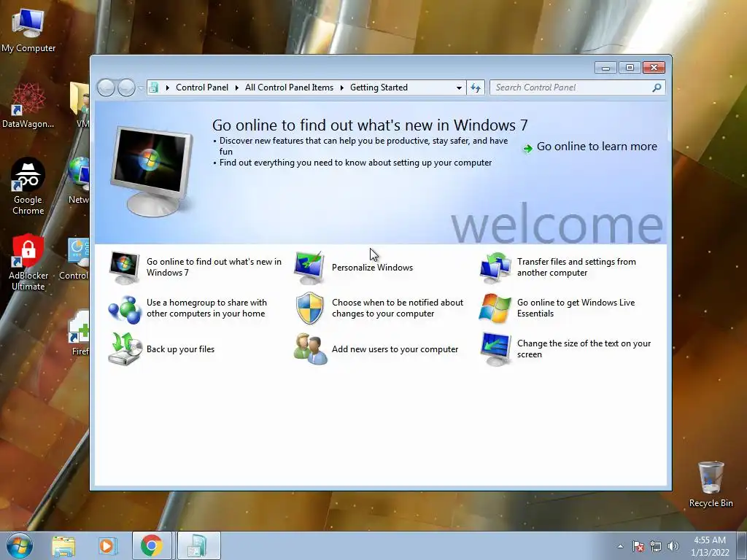Open the recent pages dropdown beside nav buttons
The image size is (747, 560).
pyautogui.click(x=141, y=88)
